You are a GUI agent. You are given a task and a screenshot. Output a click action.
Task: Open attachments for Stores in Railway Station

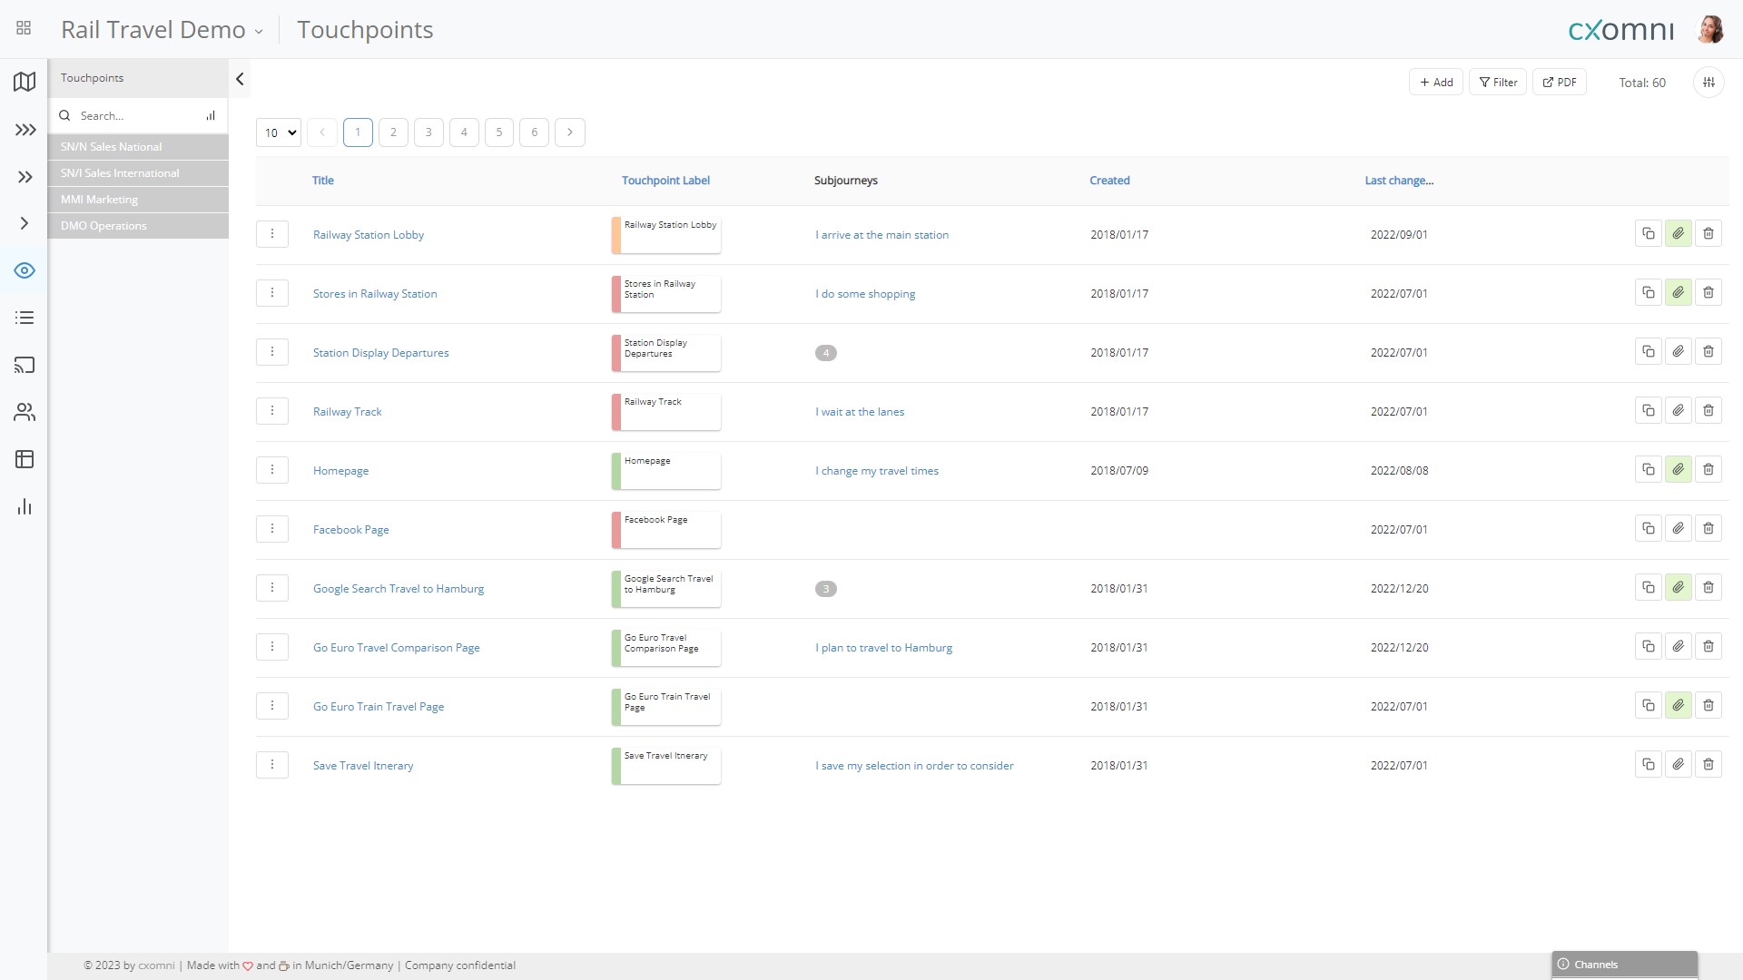coord(1678,293)
